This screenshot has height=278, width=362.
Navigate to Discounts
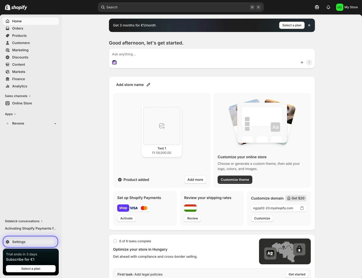point(31,57)
